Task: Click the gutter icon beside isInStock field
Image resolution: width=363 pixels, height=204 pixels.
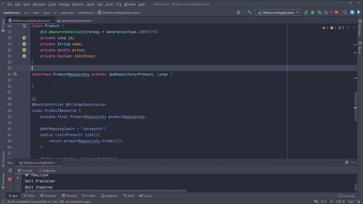Action: 24,56
